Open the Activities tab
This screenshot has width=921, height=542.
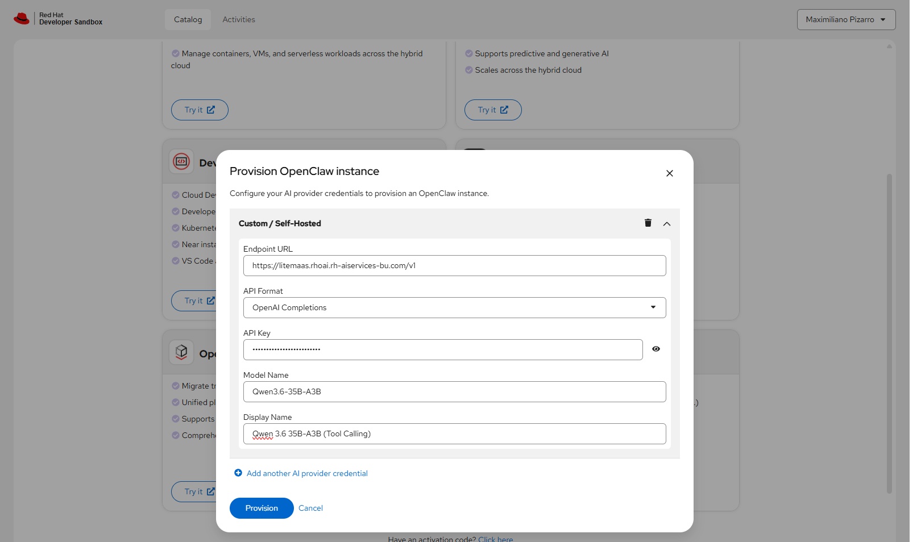pyautogui.click(x=239, y=19)
